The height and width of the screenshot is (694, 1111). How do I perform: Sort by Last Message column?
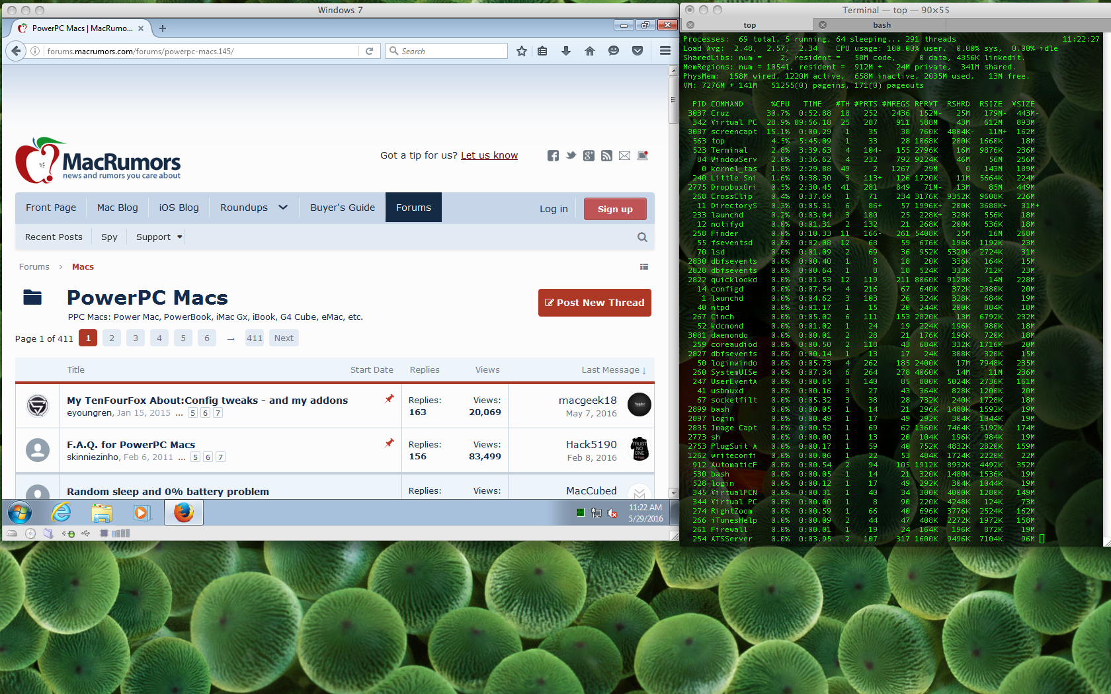click(614, 370)
